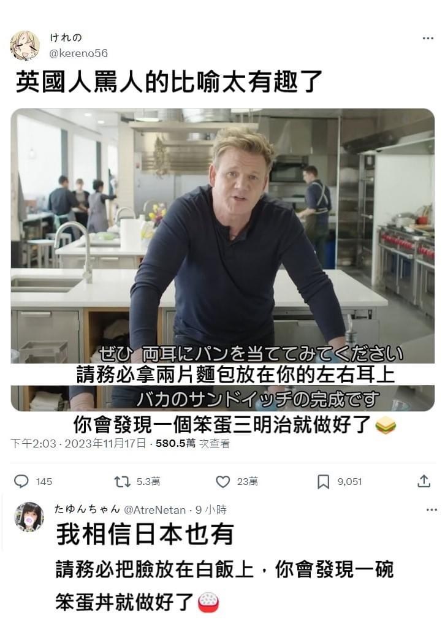Click the tweet timestamp 下午2:03 2023年11月17日
445x621 pixels.
pos(78,443)
